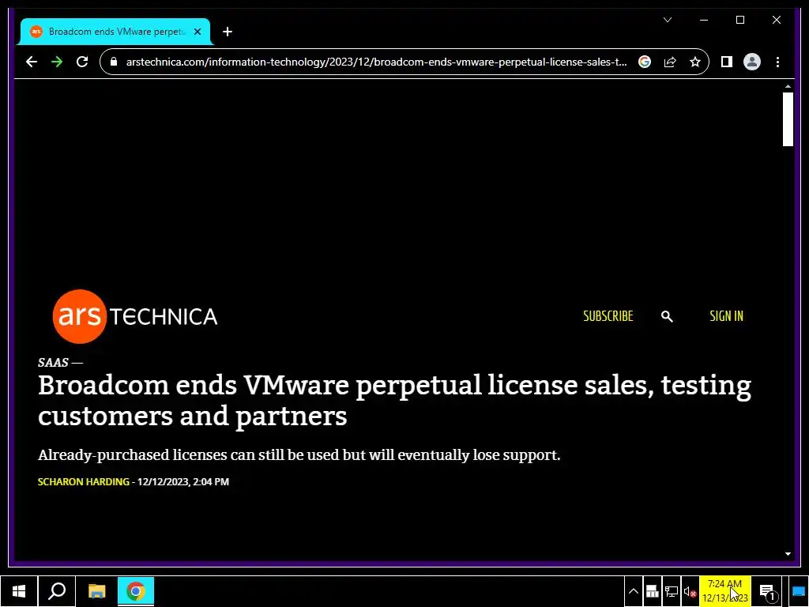
Task: Open tab search chevron in title bar
Action: [668, 20]
